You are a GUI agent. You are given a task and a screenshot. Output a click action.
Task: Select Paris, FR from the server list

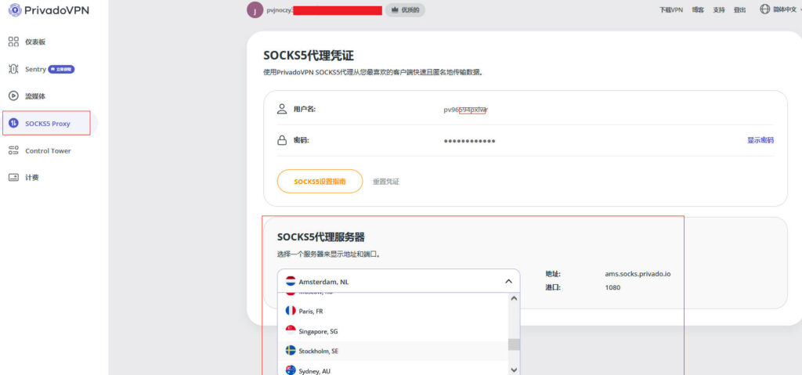393,311
